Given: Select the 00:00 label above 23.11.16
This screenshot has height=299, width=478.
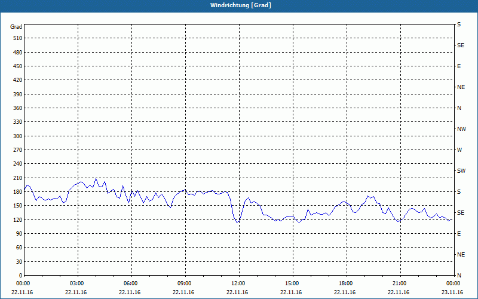Looking at the screenshot, I should click(x=453, y=283).
